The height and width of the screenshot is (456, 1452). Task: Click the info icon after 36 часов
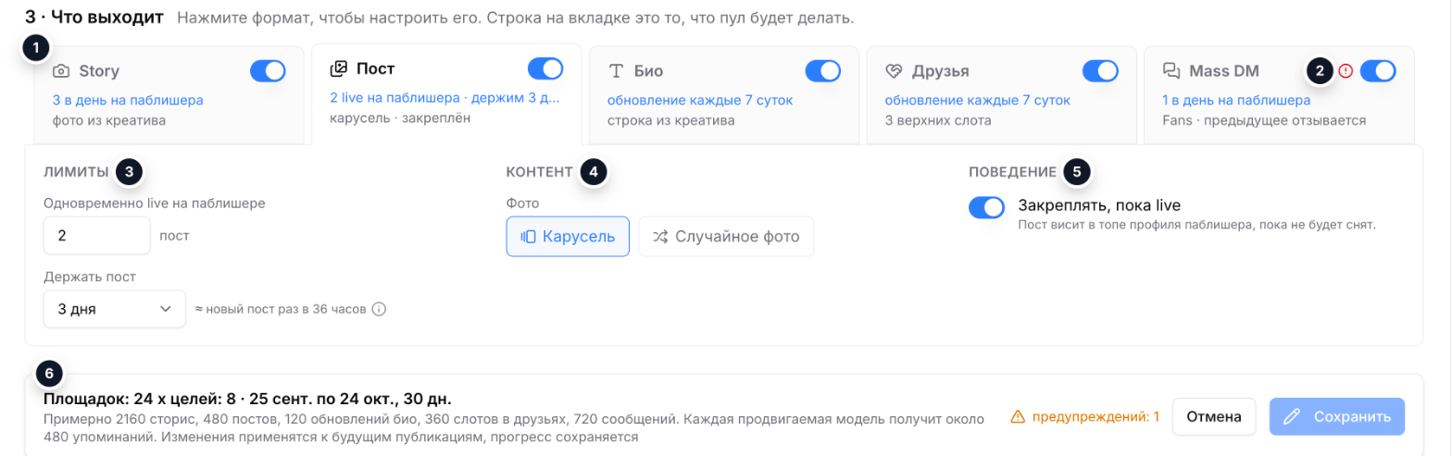378,309
